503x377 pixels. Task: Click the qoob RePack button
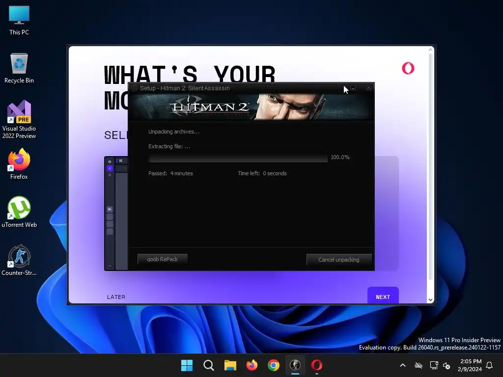coord(162,259)
